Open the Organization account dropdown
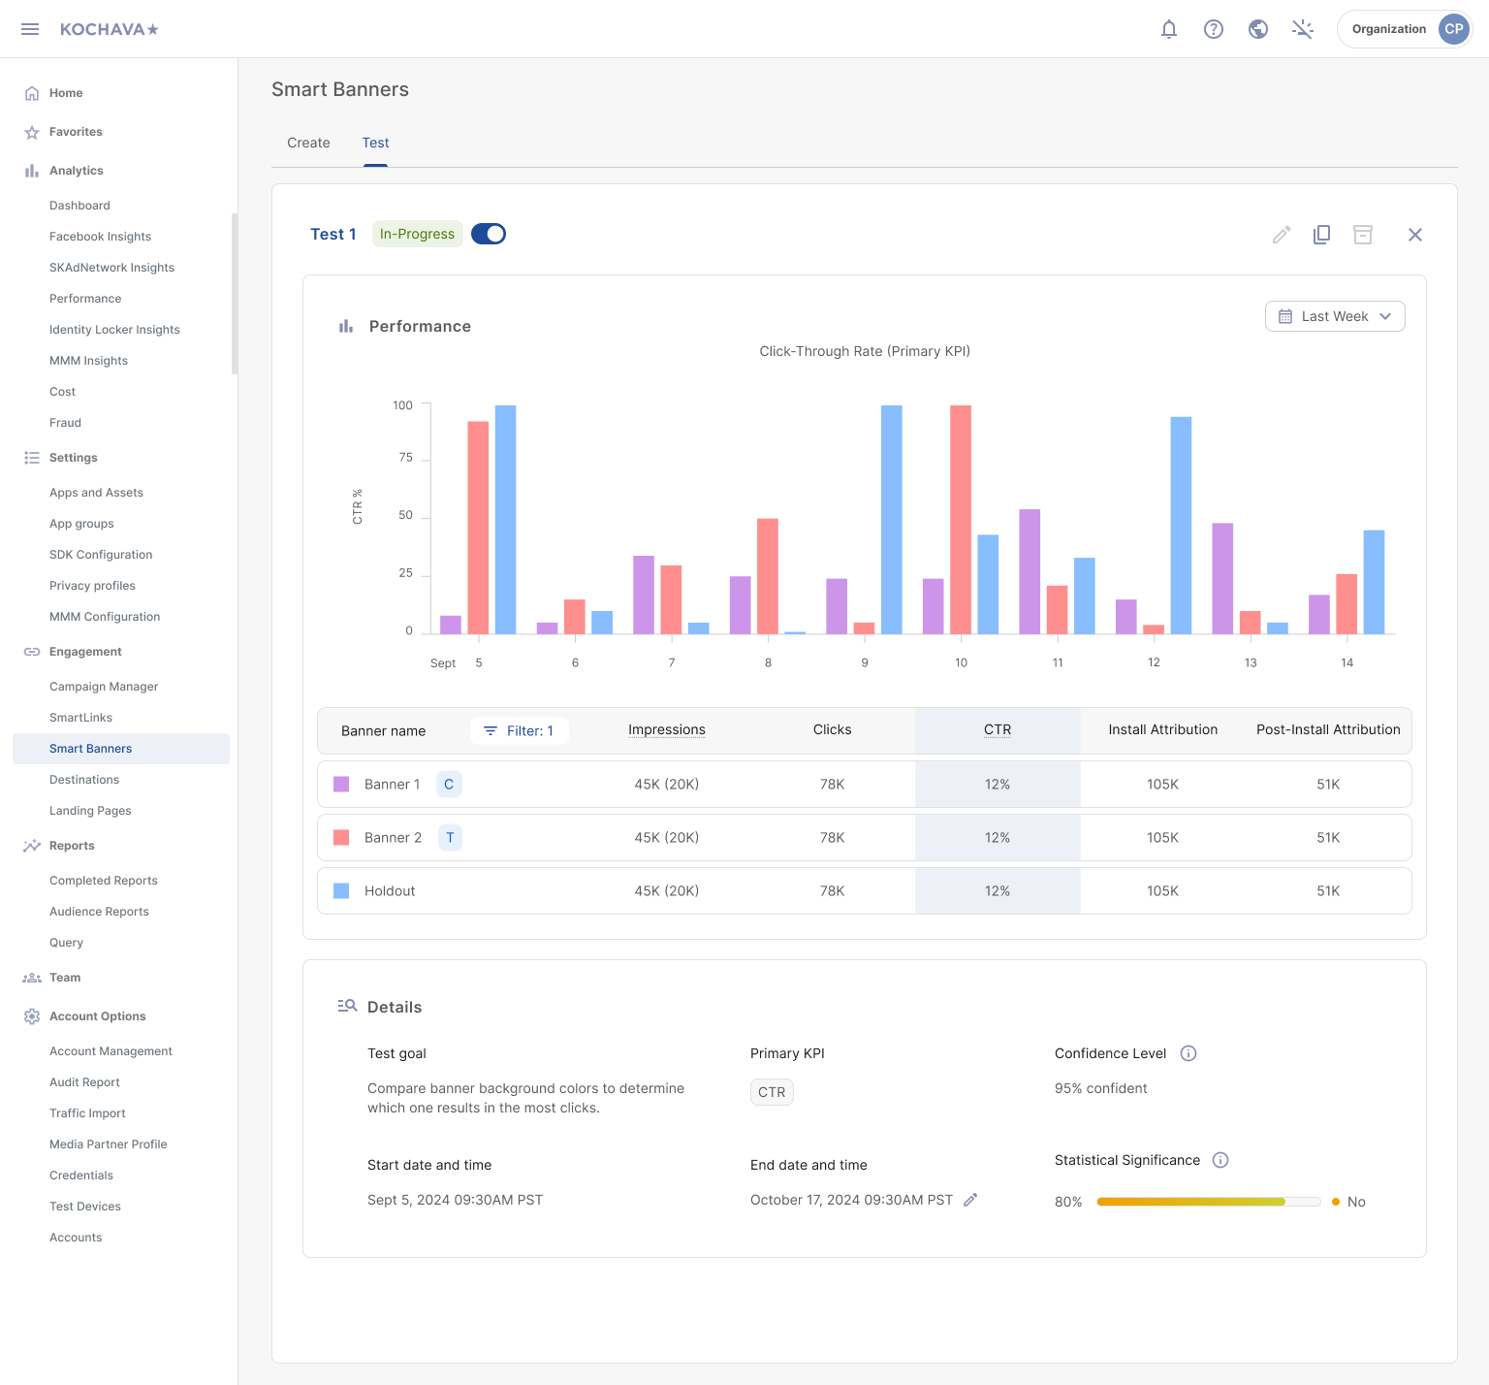This screenshot has height=1385, width=1489. click(x=1405, y=29)
